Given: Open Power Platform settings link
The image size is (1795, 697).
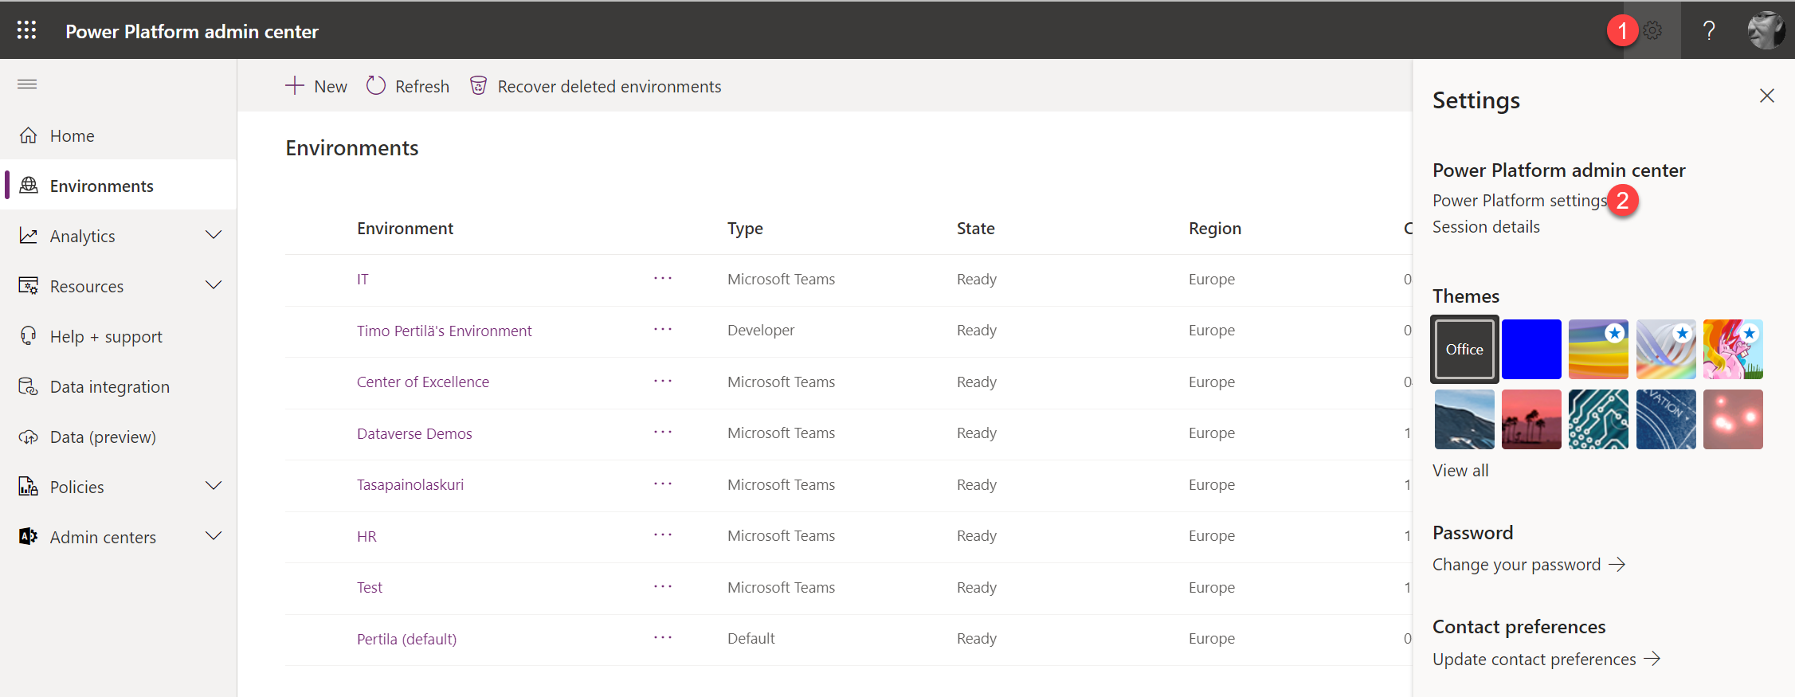Looking at the screenshot, I should pos(1519,201).
